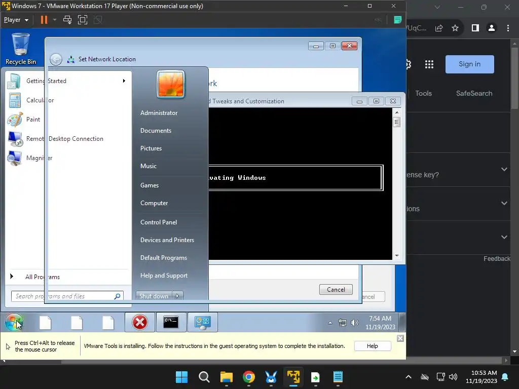Open the SafeSearch setting in browser
The image size is (519, 389).
click(x=474, y=93)
